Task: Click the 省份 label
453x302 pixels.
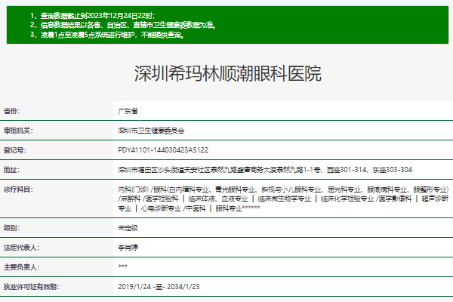Action: [x=11, y=111]
